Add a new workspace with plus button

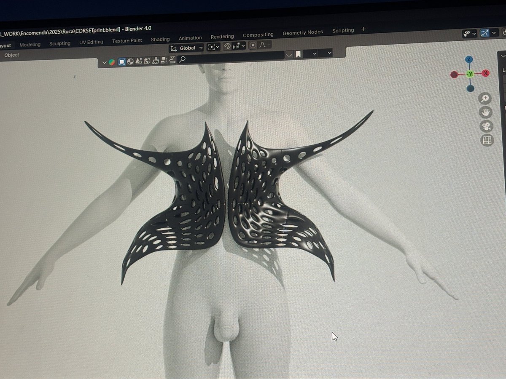point(363,29)
